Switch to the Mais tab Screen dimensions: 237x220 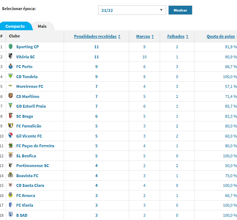click(x=42, y=26)
